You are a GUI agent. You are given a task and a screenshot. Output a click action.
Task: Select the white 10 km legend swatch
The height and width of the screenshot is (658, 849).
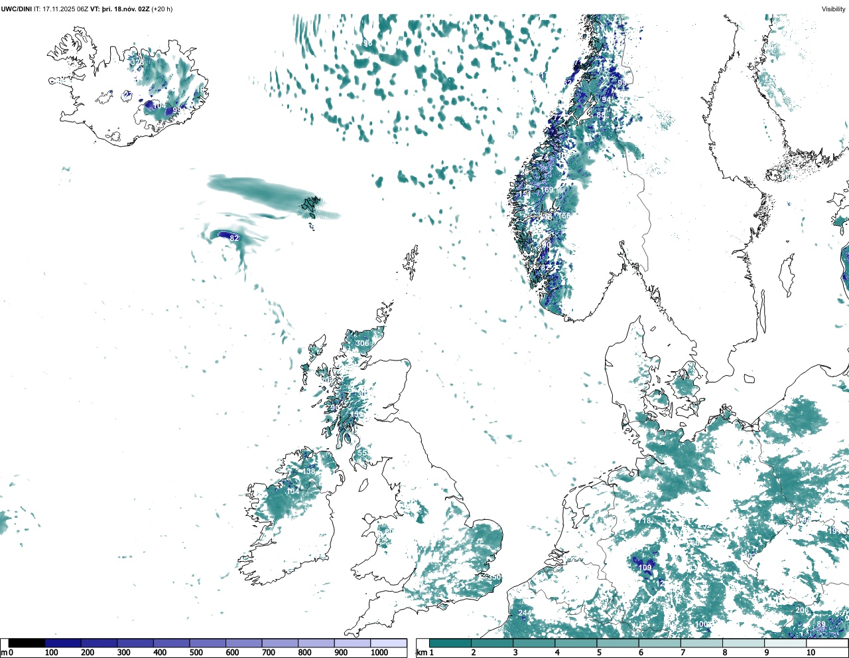[827, 643]
